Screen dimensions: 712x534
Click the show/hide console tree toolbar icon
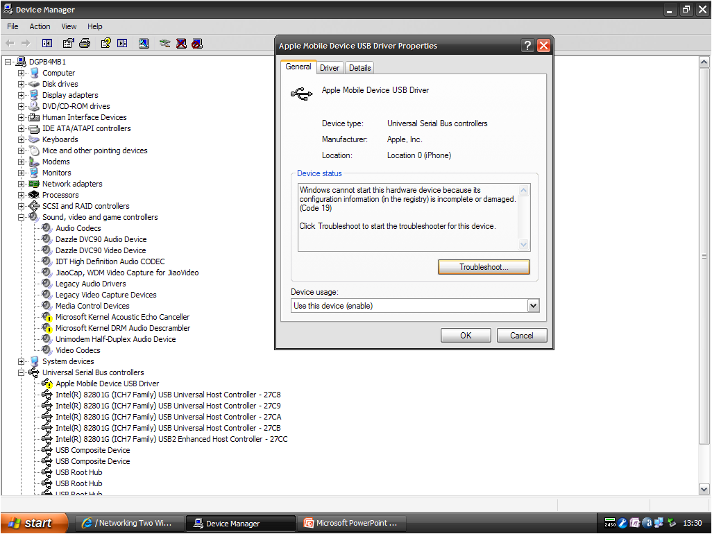(47, 44)
